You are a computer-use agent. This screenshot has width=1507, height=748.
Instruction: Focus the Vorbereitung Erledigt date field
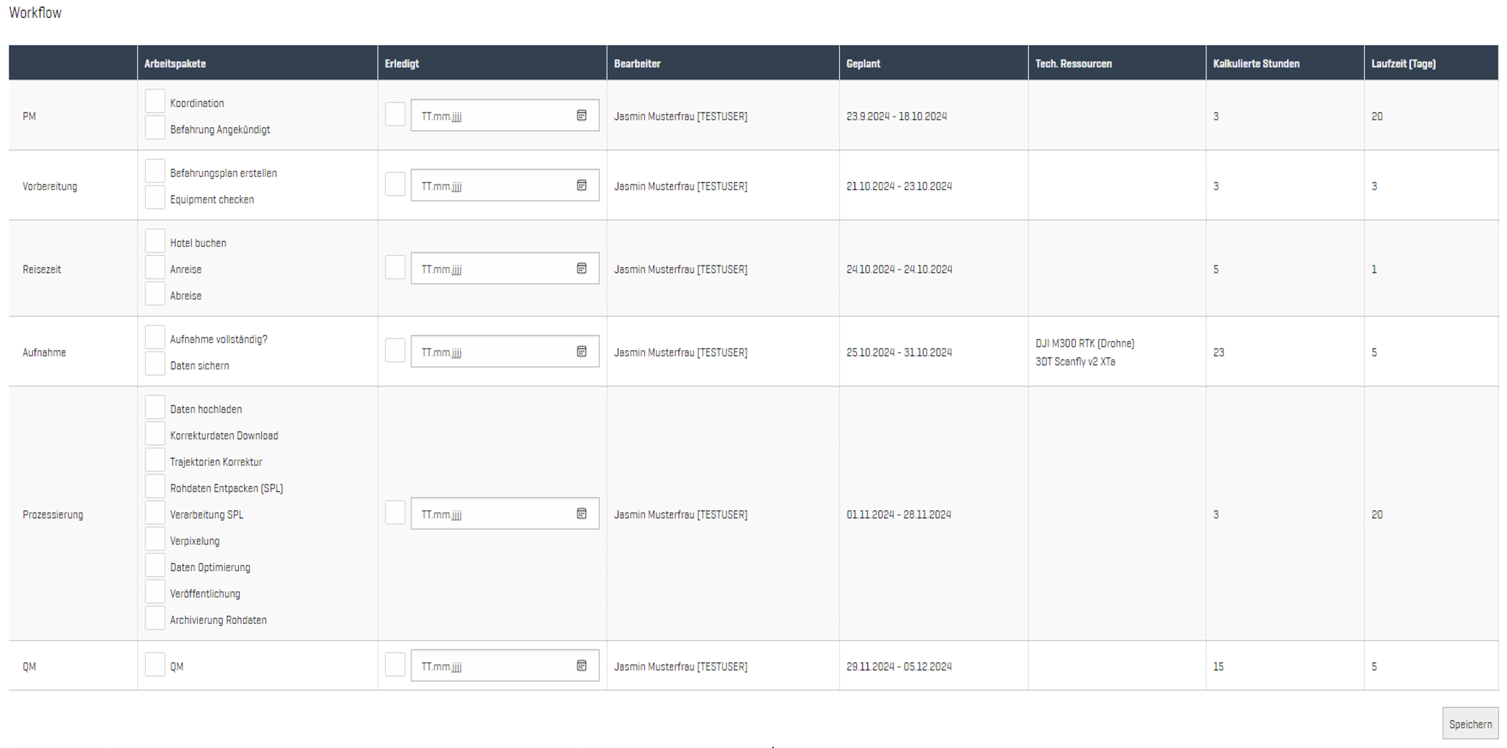492,185
